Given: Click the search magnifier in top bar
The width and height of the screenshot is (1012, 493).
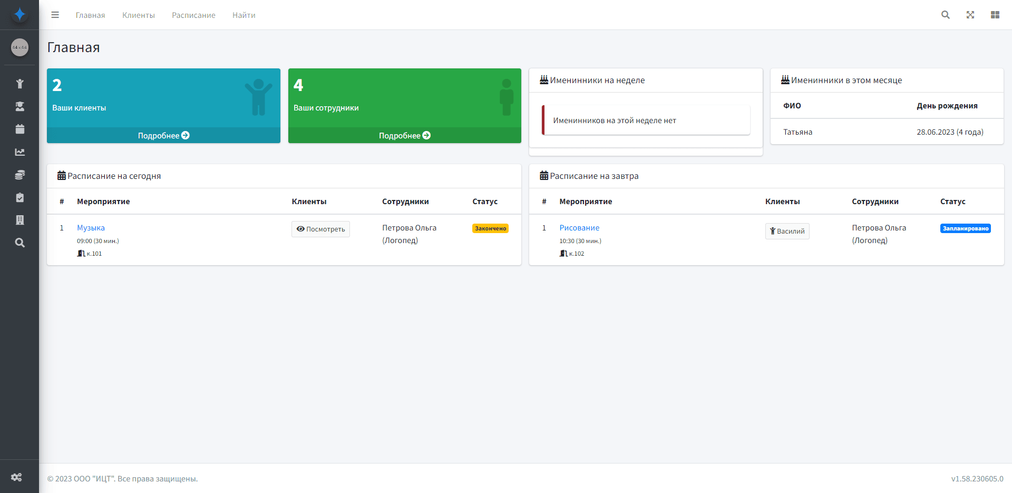Looking at the screenshot, I should pos(945,15).
